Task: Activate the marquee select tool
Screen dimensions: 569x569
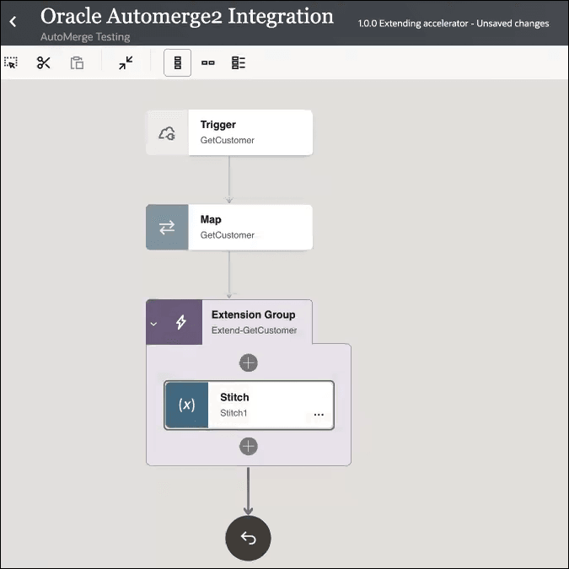Action: [10, 62]
